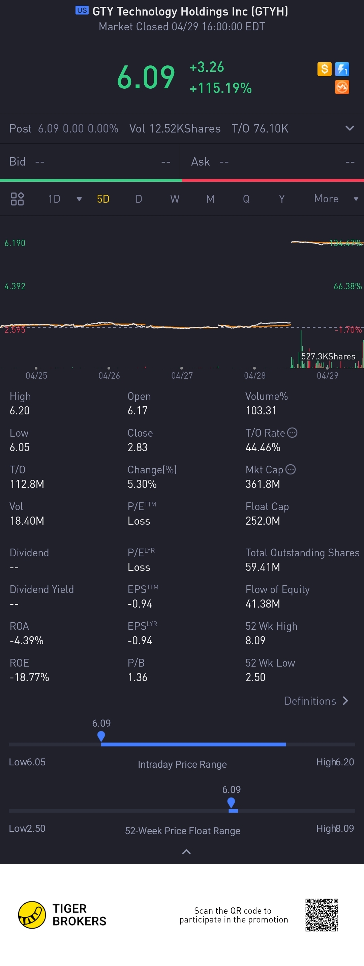Select the 04/25 date axis label

(36, 375)
